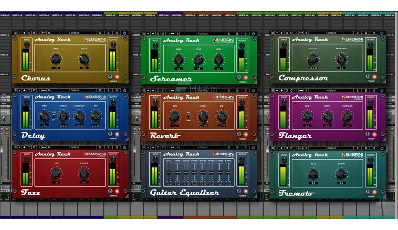Image resolution: width=398 pixels, height=230 pixels.
Task: Click the redo arrow in Flanger toolbar
Action: coord(291,90)
